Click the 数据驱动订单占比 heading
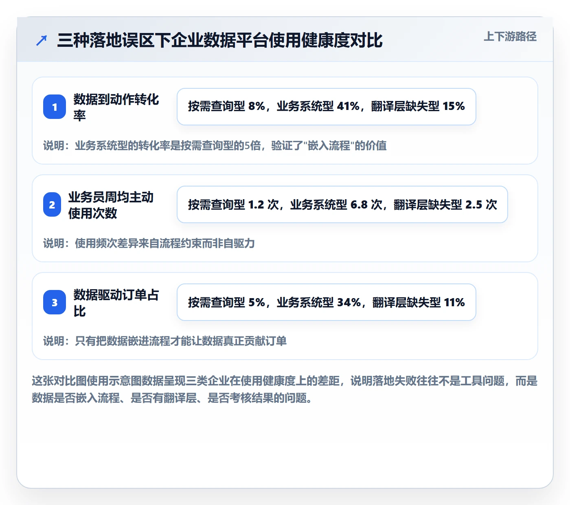The image size is (570, 505). 116,302
